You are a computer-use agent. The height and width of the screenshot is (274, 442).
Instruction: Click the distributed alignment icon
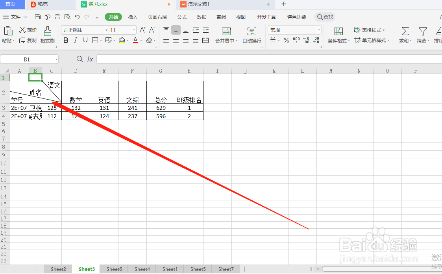[x=206, y=40]
